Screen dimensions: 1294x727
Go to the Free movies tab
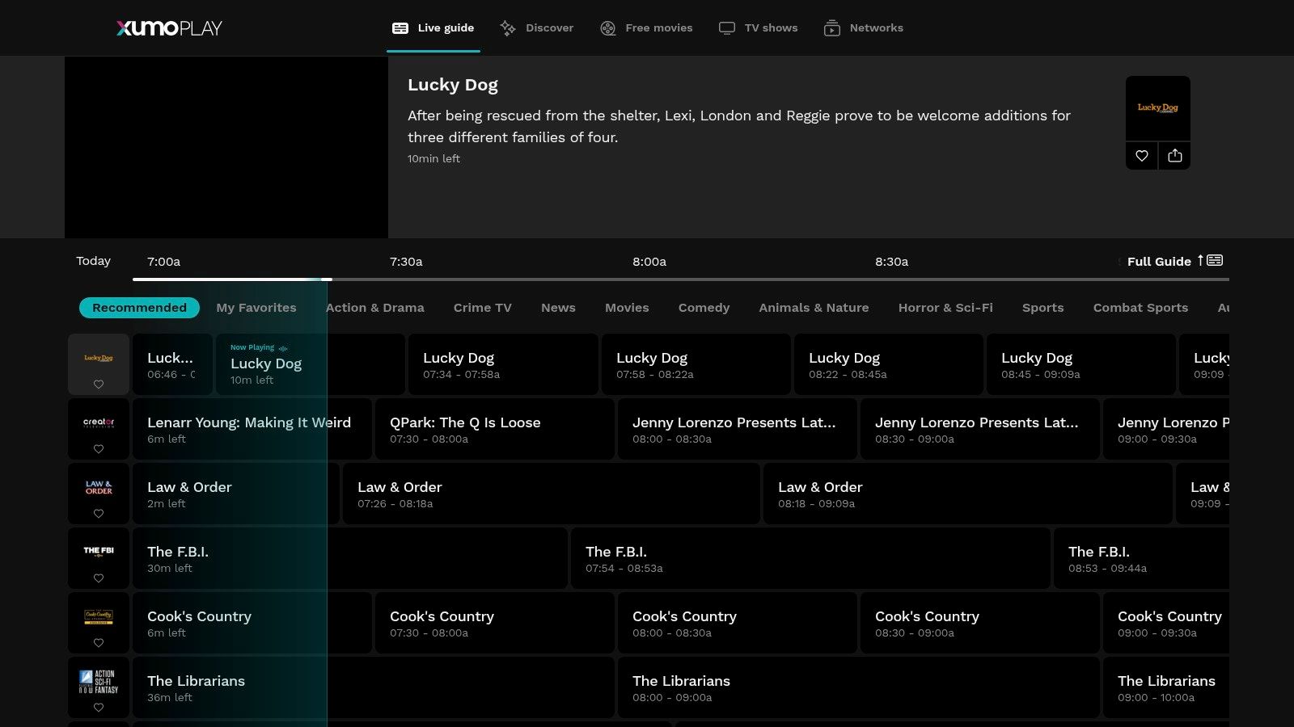coord(646,28)
